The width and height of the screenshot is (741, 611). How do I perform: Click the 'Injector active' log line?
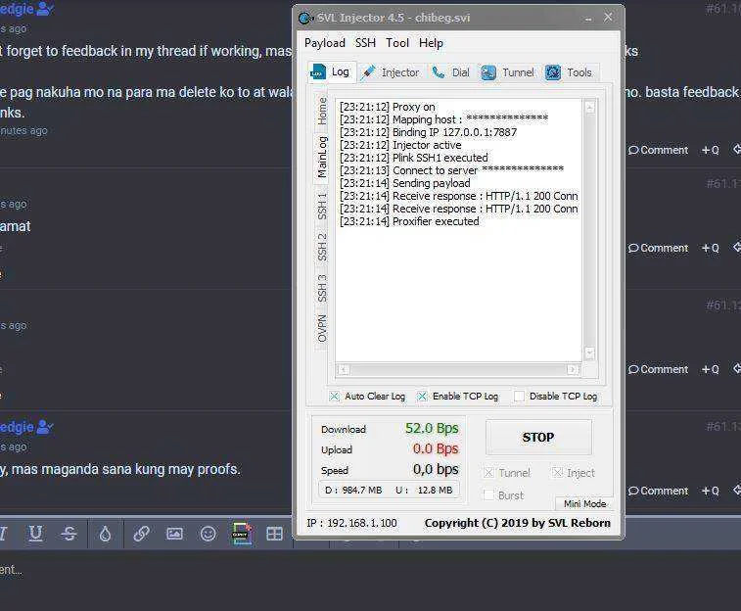[400, 145]
